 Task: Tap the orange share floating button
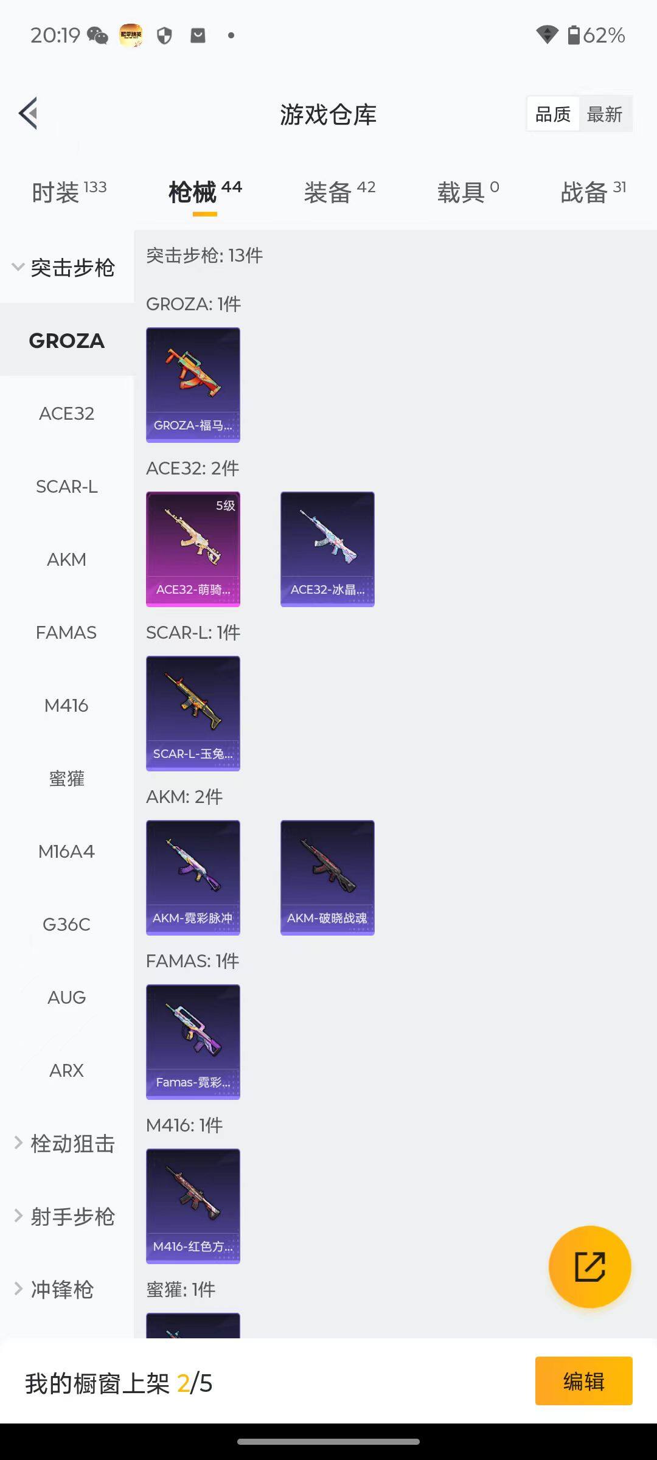click(589, 1267)
